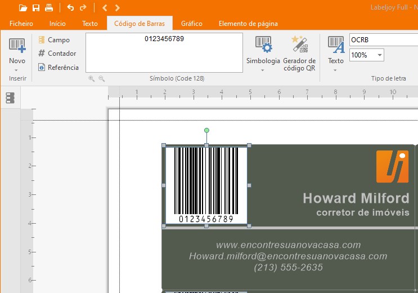This screenshot has width=418, height=293.
Task: Go to next with right arrow icon
Action: click(117, 8)
